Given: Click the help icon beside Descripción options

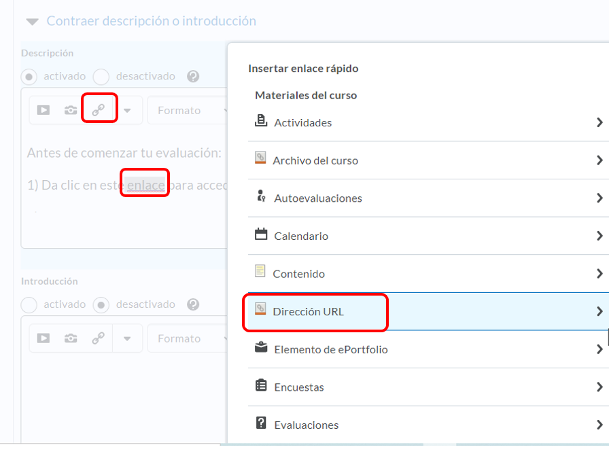Looking at the screenshot, I should [x=193, y=76].
